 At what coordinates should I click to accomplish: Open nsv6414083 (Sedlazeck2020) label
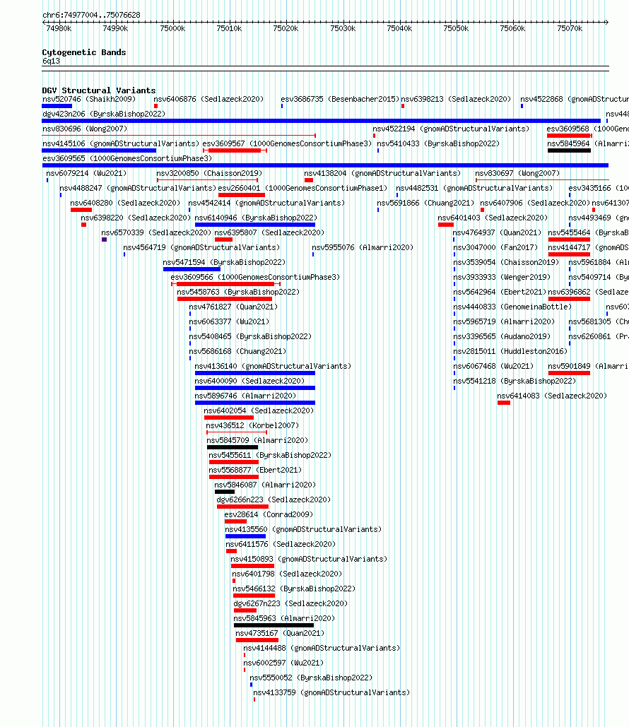tap(552, 396)
